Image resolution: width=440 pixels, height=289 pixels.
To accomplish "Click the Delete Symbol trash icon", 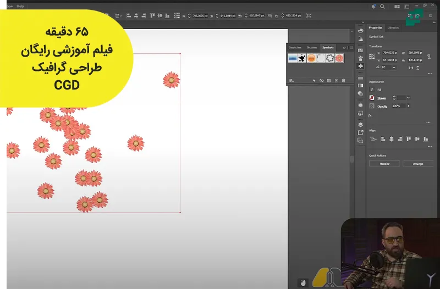I will tap(344, 80).
